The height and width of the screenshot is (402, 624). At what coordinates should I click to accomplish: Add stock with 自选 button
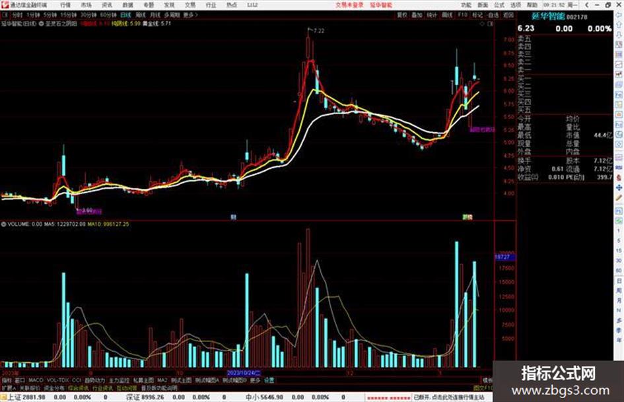(x=493, y=15)
